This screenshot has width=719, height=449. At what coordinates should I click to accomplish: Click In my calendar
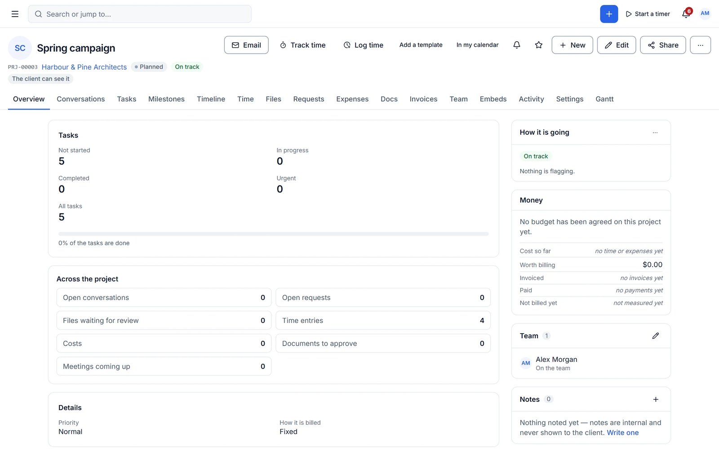point(477,45)
